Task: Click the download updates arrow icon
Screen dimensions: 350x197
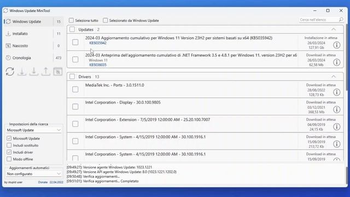Action: (22, 72)
